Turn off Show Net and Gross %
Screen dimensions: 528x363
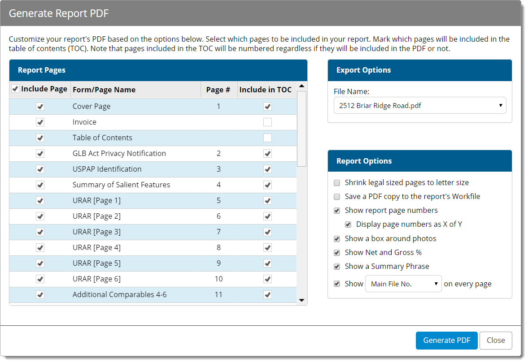pos(337,253)
